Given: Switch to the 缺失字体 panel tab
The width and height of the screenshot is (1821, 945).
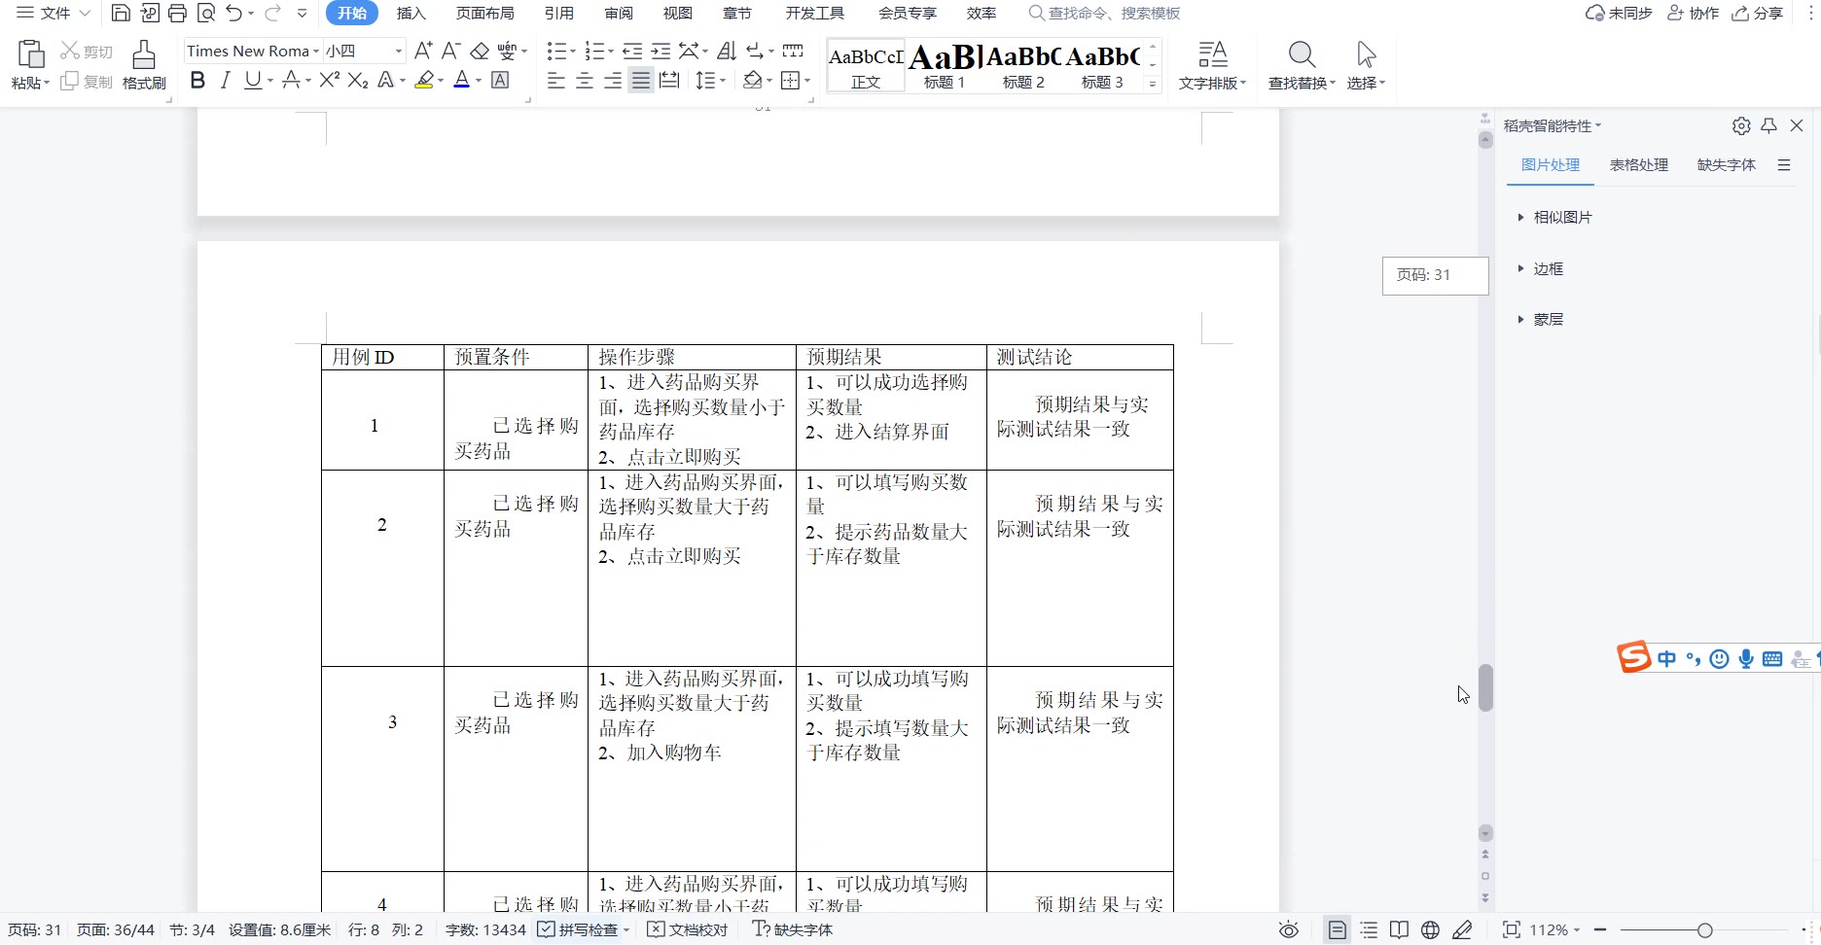Looking at the screenshot, I should coord(1727,165).
